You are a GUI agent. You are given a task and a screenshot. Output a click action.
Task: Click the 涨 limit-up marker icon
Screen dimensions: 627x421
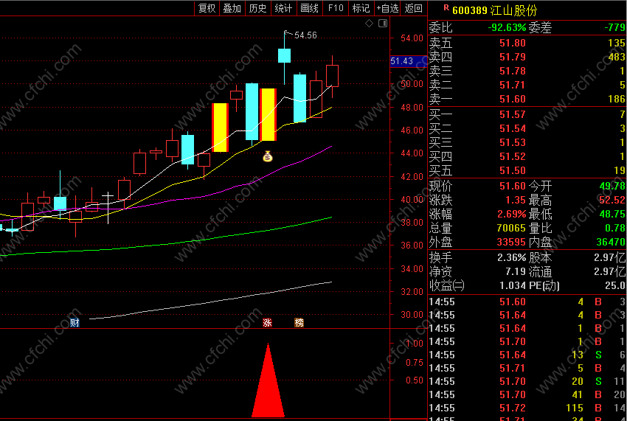point(268,323)
